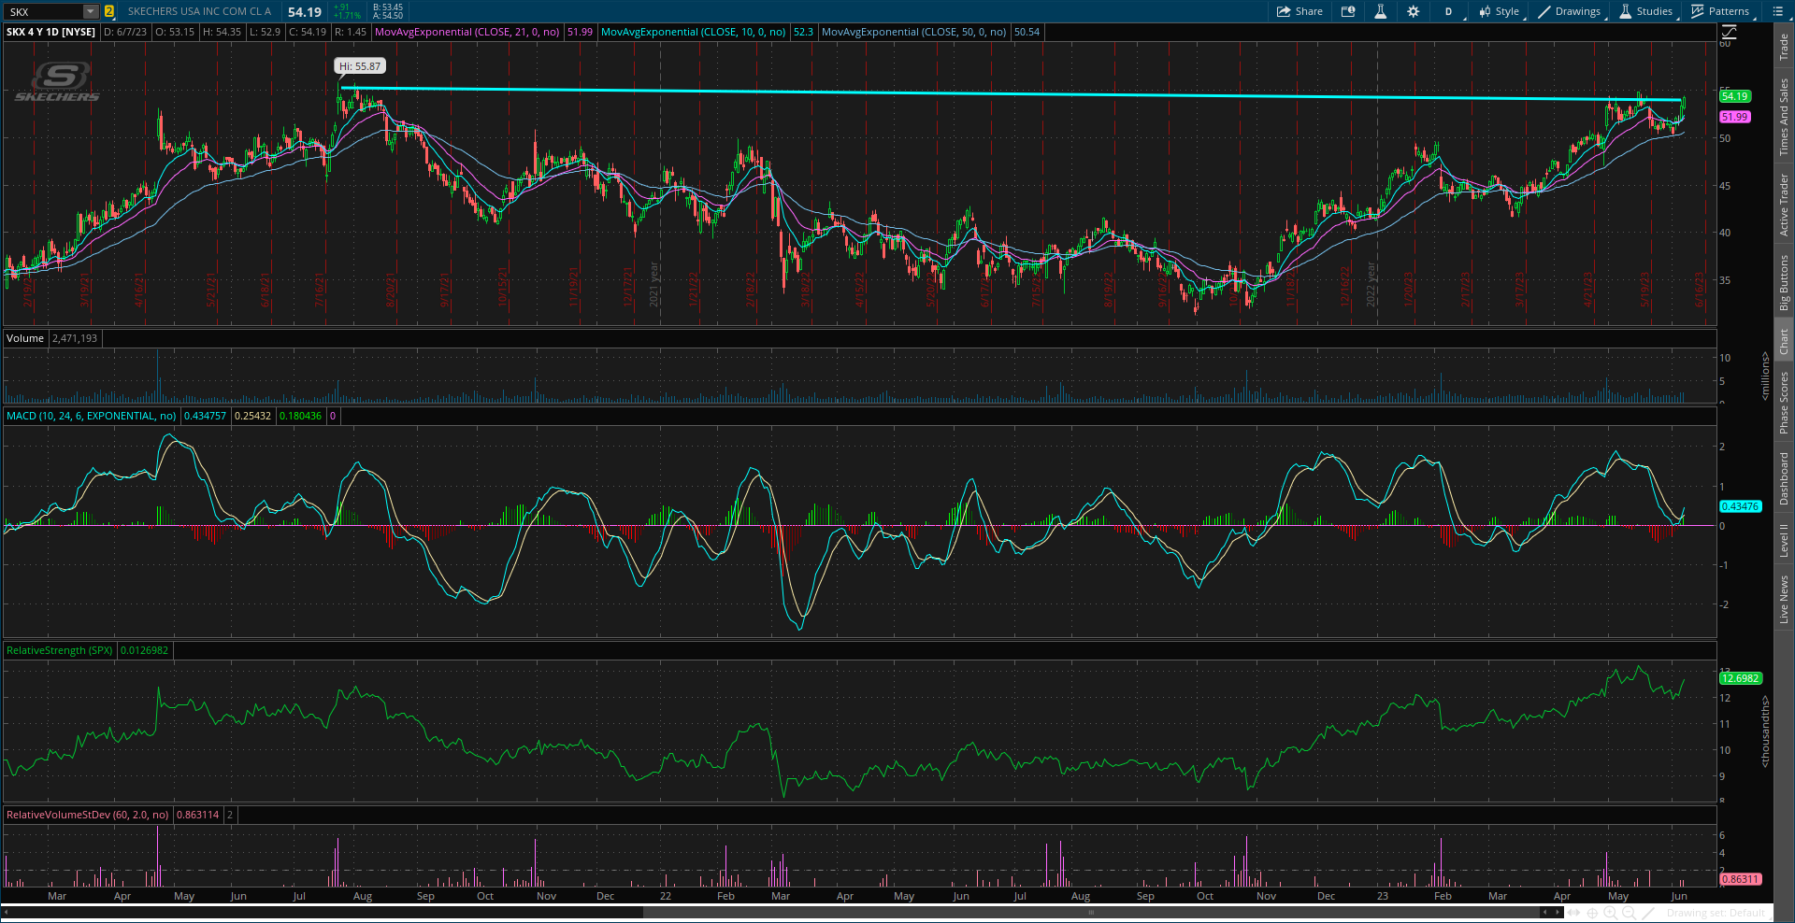Click the MovAvgExponential (CLOSE, 50, 0, no) label
This screenshot has width=1795, height=923.
(913, 32)
